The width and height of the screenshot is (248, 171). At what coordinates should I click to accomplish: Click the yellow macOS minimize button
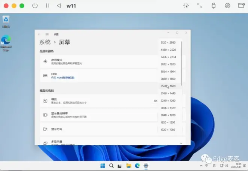click(x=14, y=6)
